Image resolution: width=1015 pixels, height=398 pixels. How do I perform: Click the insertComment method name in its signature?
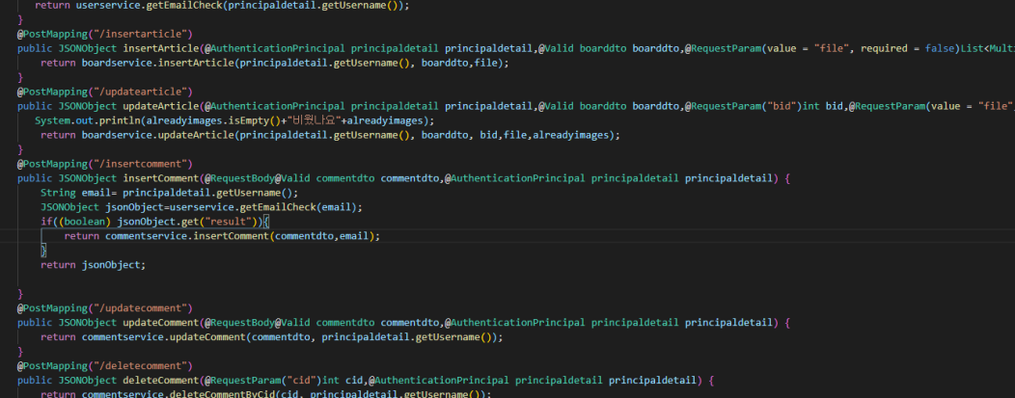pos(161,178)
